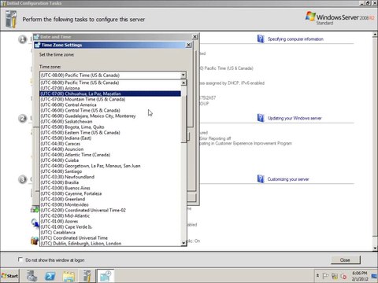
Task: Select Guadalajara, Mexico City, Monterrey entry
Action: pos(110,116)
